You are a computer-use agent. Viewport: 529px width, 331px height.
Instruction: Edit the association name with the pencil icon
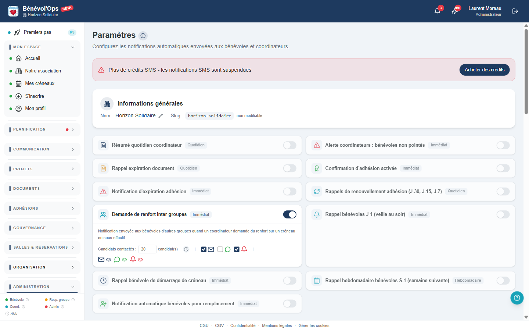point(161,116)
